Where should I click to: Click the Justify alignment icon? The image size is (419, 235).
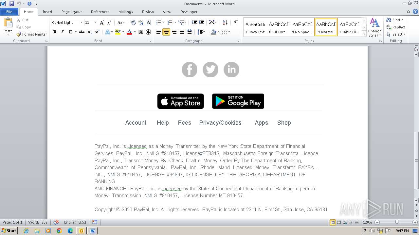182,32
